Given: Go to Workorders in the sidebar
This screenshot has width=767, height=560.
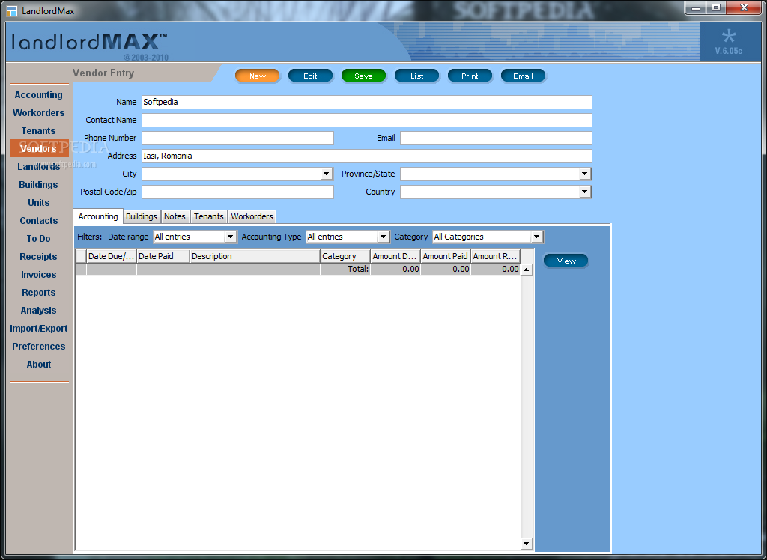Looking at the screenshot, I should tap(39, 113).
